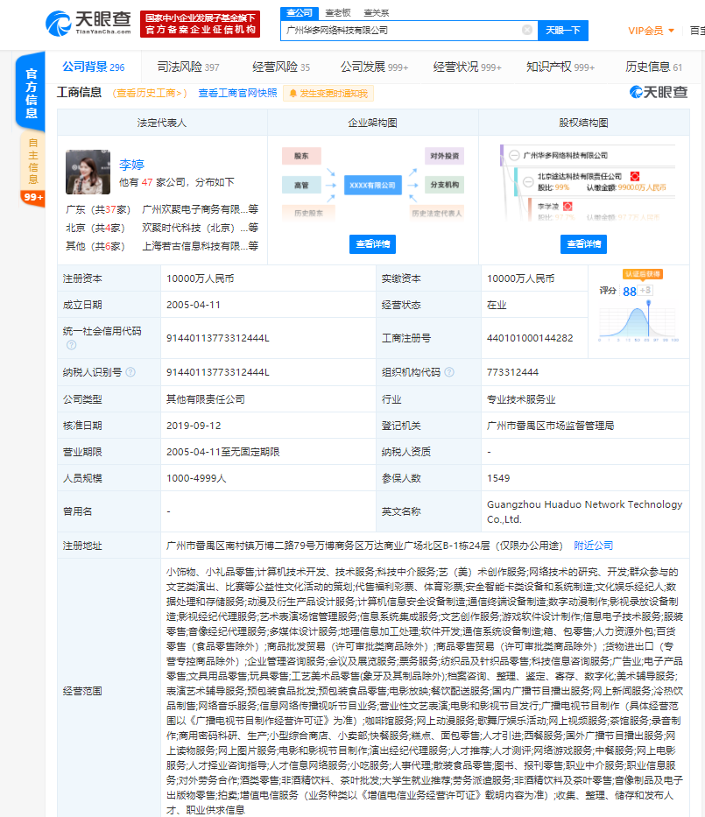Select the 官方信息 sidebar tab

click(x=31, y=92)
